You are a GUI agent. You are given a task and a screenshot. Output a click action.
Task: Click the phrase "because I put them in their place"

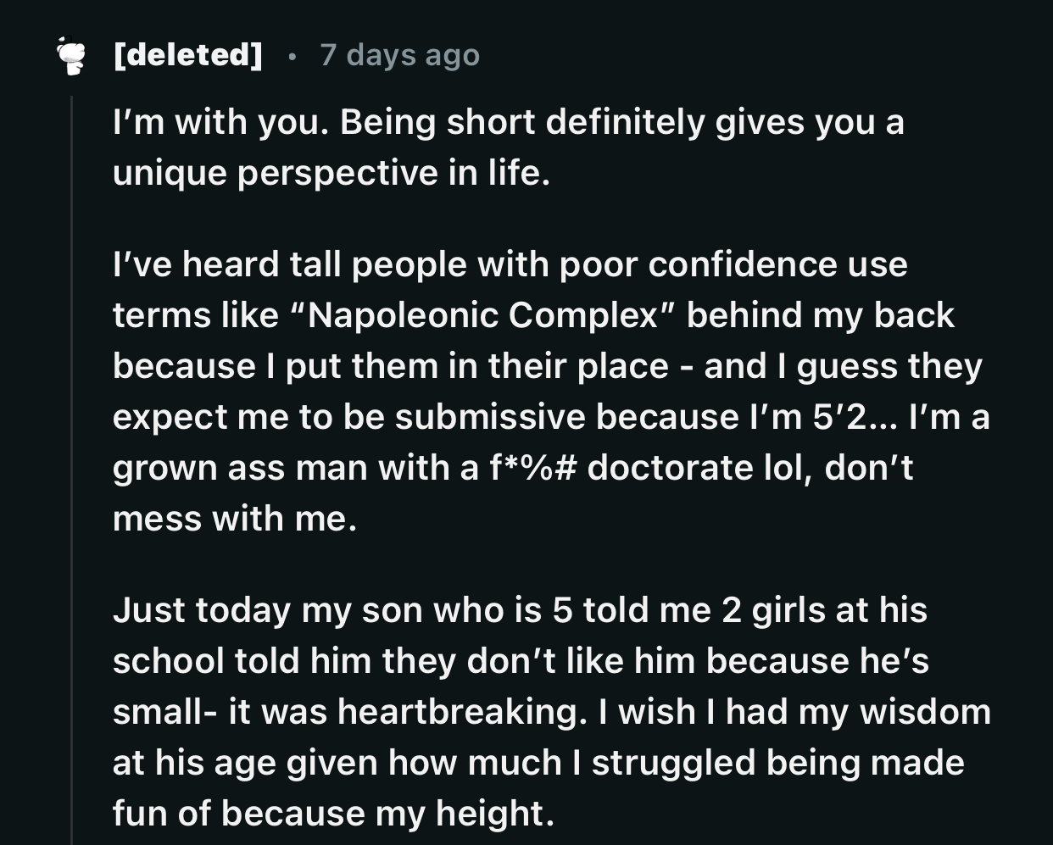[391, 367]
